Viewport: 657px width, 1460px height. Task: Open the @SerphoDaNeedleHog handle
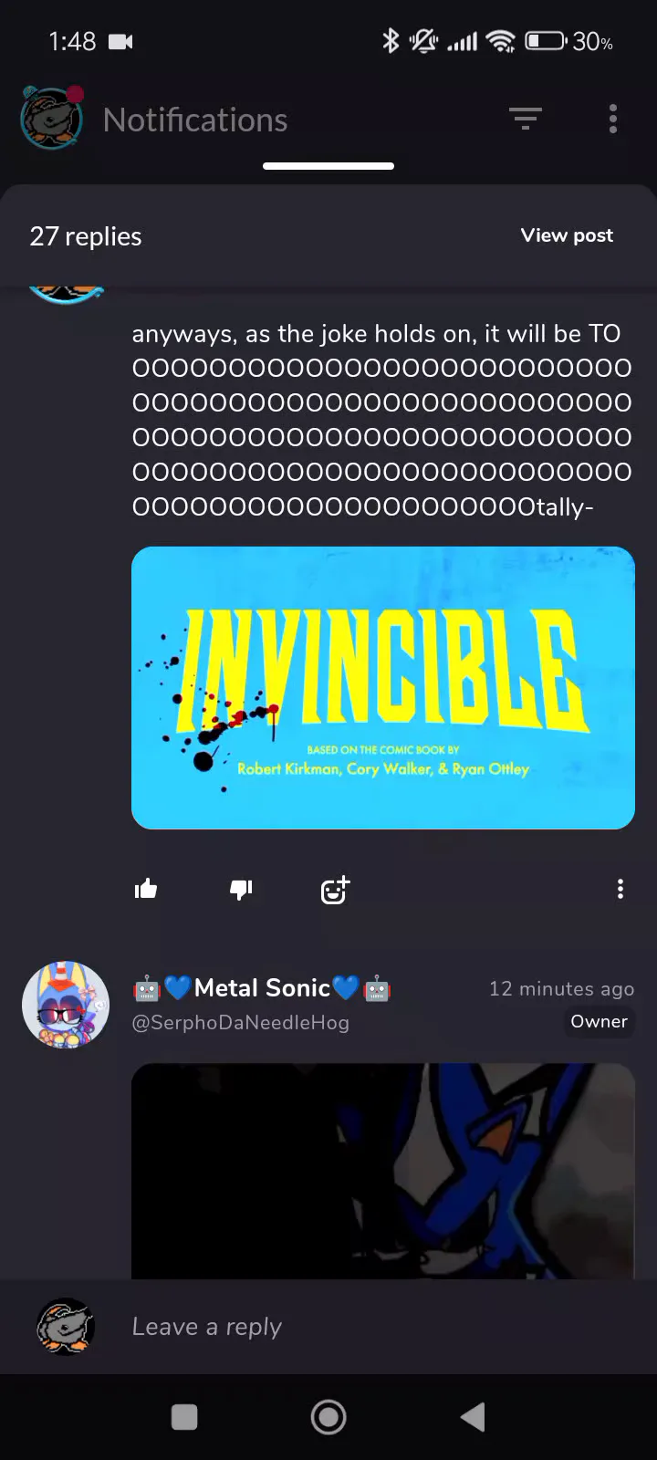pyautogui.click(x=241, y=1023)
